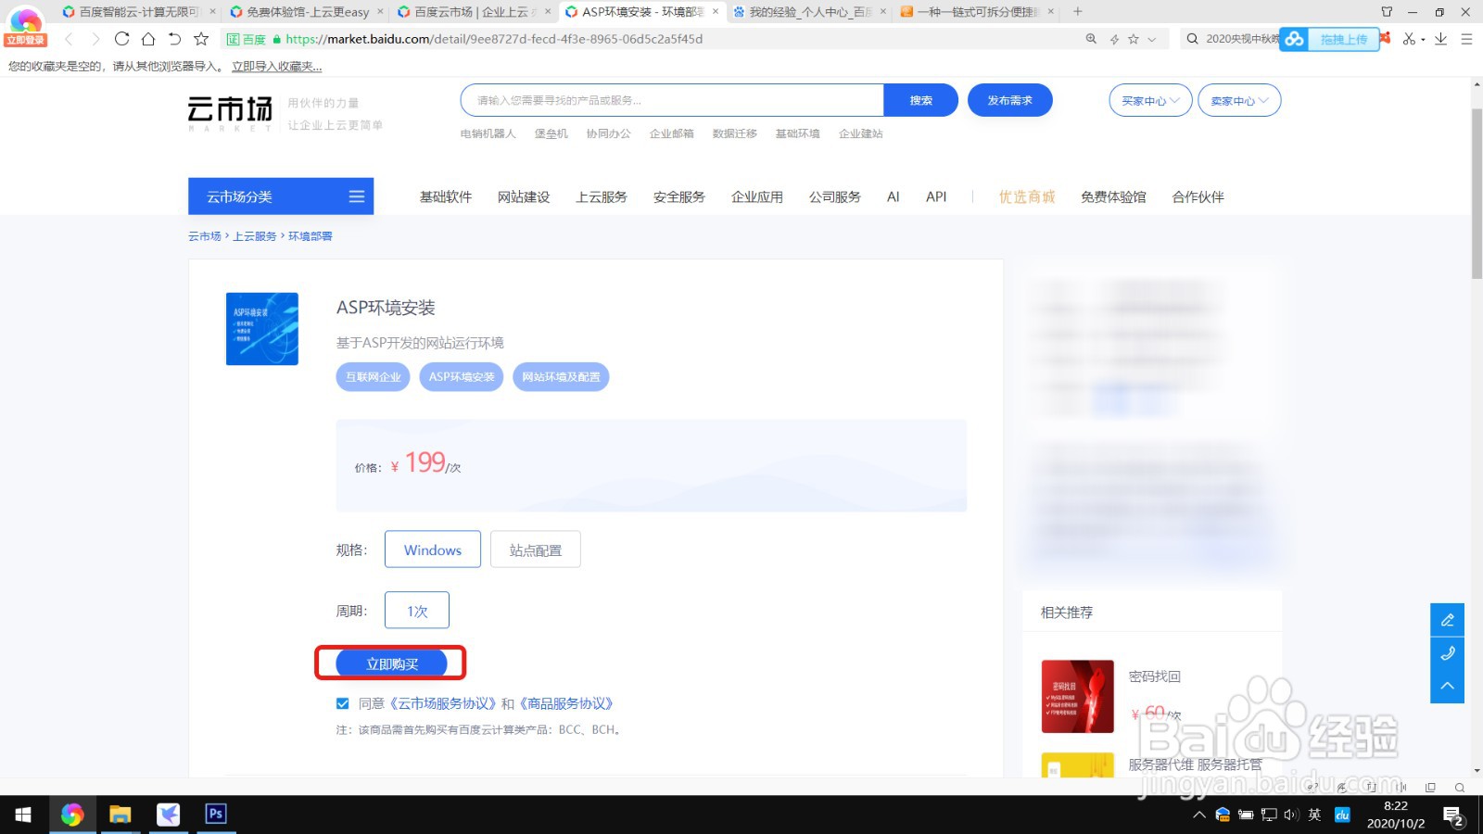Screen dimensions: 1483x834
Task: Open the browser downloads icon
Action: pyautogui.click(x=1440, y=39)
